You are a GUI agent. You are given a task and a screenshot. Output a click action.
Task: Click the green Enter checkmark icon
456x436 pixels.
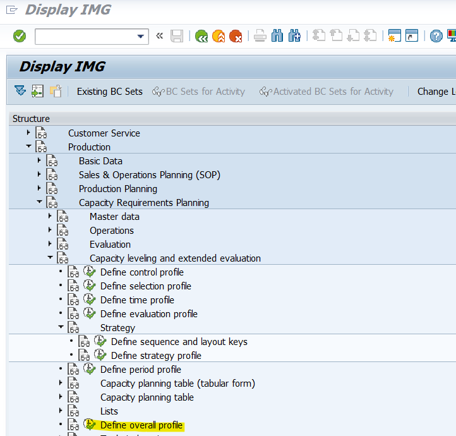coord(20,37)
